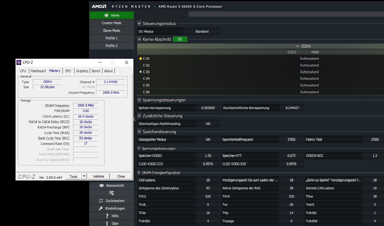Image resolution: width=384 pixels, height=226 pixels.
Task: Click the DRAM Frequency value field in CPU-Z
Action: point(85,106)
